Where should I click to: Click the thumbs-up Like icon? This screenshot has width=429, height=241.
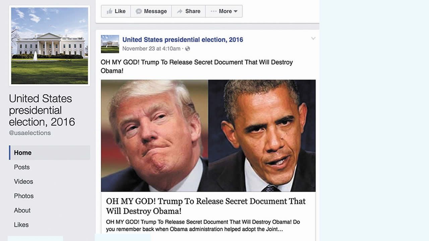[109, 11]
